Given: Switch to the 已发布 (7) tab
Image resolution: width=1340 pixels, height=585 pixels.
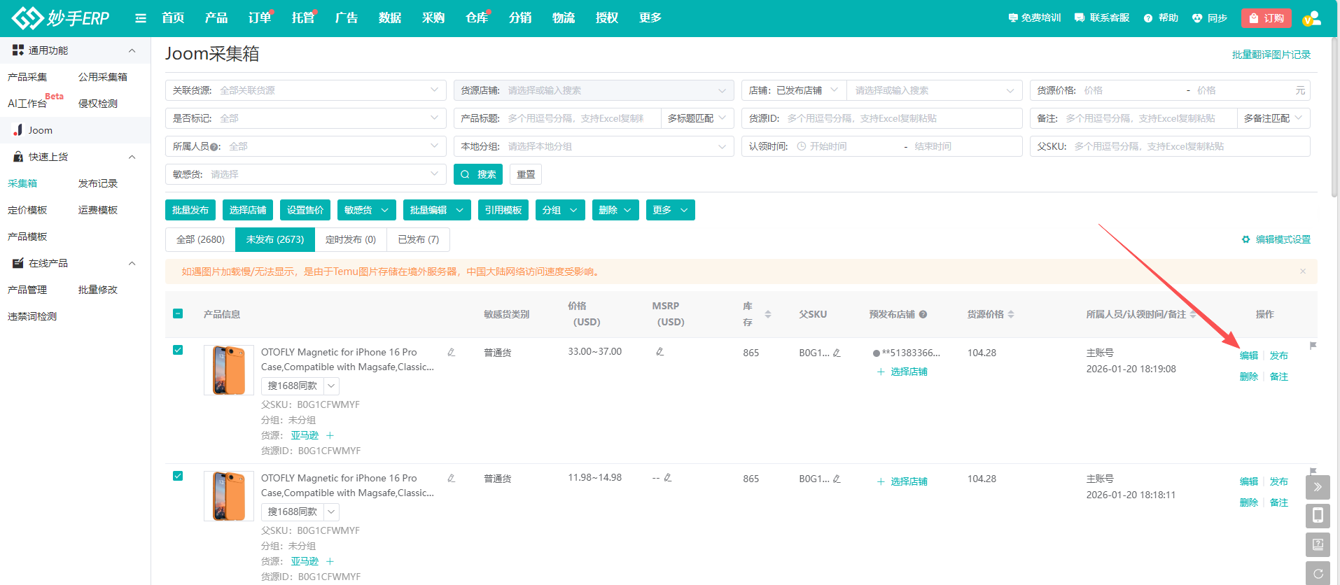Looking at the screenshot, I should 418,239.
